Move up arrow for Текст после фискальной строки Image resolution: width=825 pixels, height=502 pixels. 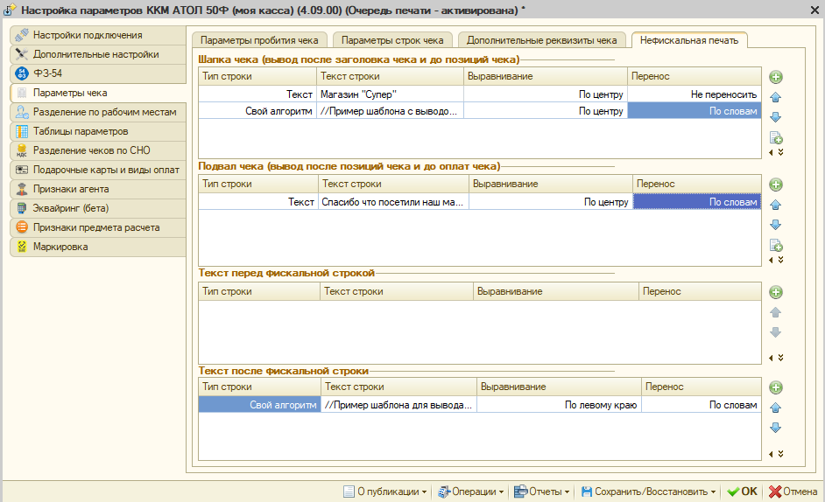(x=776, y=408)
